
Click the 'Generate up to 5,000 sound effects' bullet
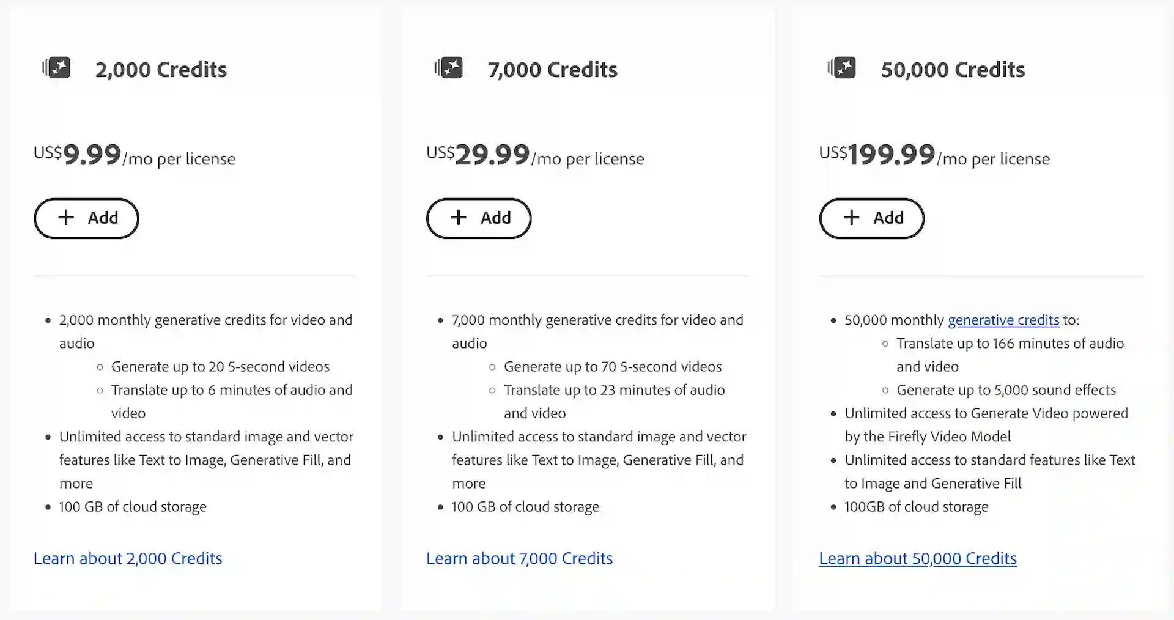(x=1006, y=390)
